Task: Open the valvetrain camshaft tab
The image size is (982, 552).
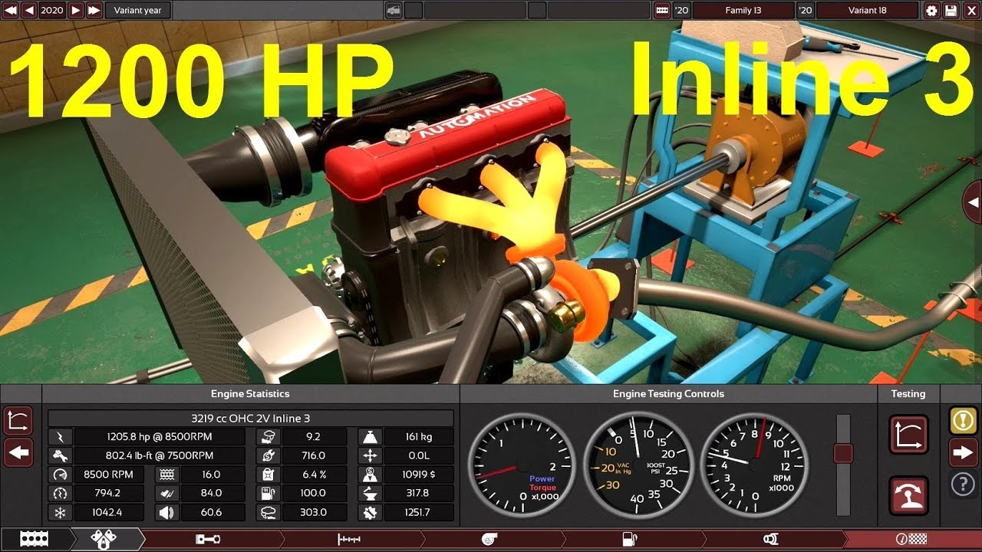Action: point(349,540)
